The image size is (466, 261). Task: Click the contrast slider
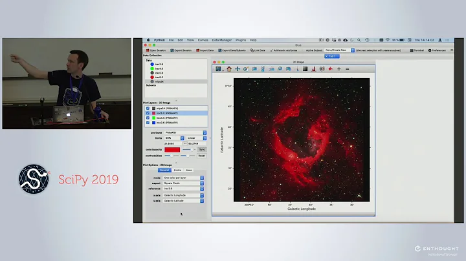click(x=172, y=156)
